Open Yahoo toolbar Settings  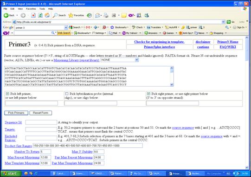(x=99, y=33)
